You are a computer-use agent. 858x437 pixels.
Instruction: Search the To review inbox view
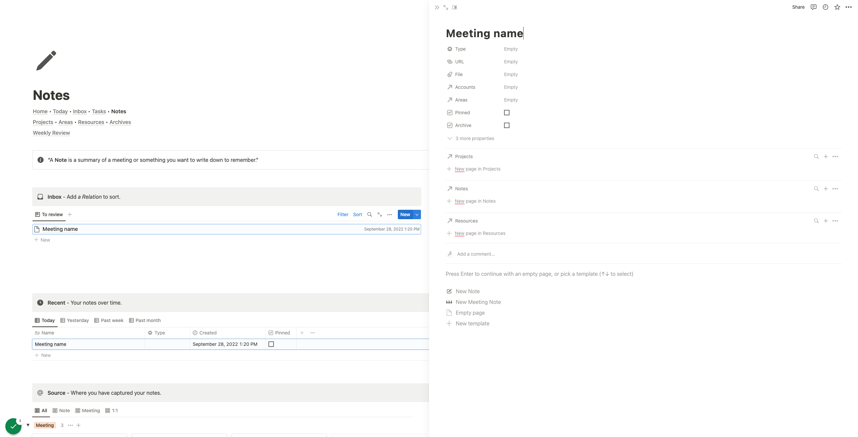[369, 214]
